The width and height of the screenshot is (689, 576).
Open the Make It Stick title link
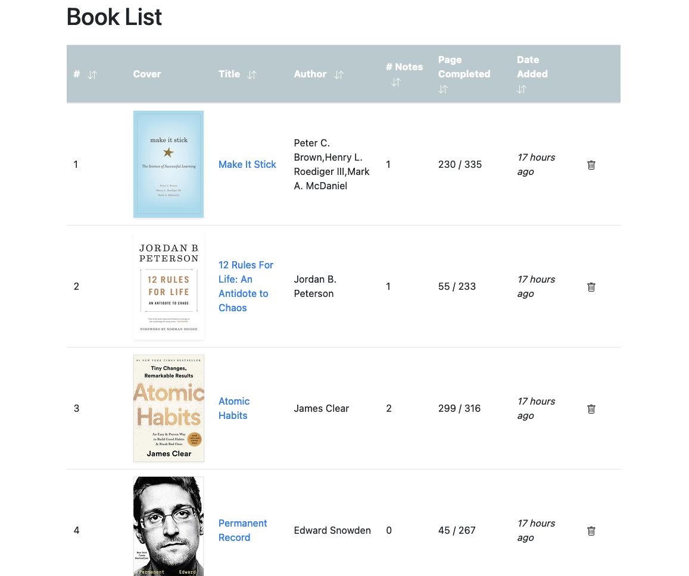pos(247,165)
